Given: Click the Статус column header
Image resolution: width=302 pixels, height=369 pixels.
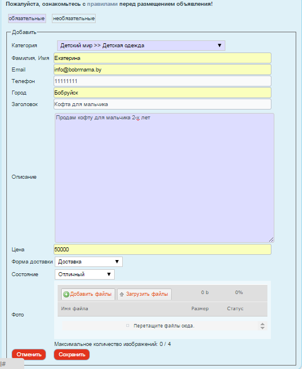Looking at the screenshot, I should click(x=235, y=308).
